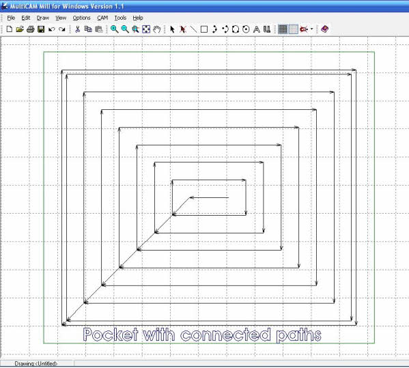The width and height of the screenshot is (409, 368).
Task: Select the Pan hand tool
Action: click(156, 29)
